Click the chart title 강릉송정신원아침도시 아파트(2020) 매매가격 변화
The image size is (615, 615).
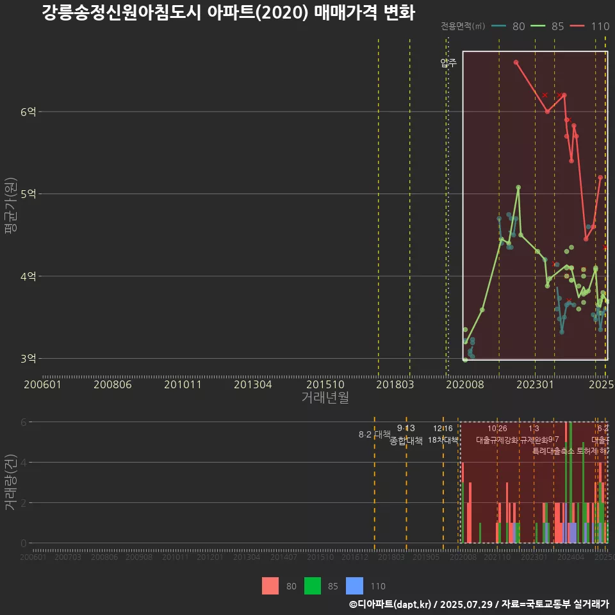pos(228,13)
